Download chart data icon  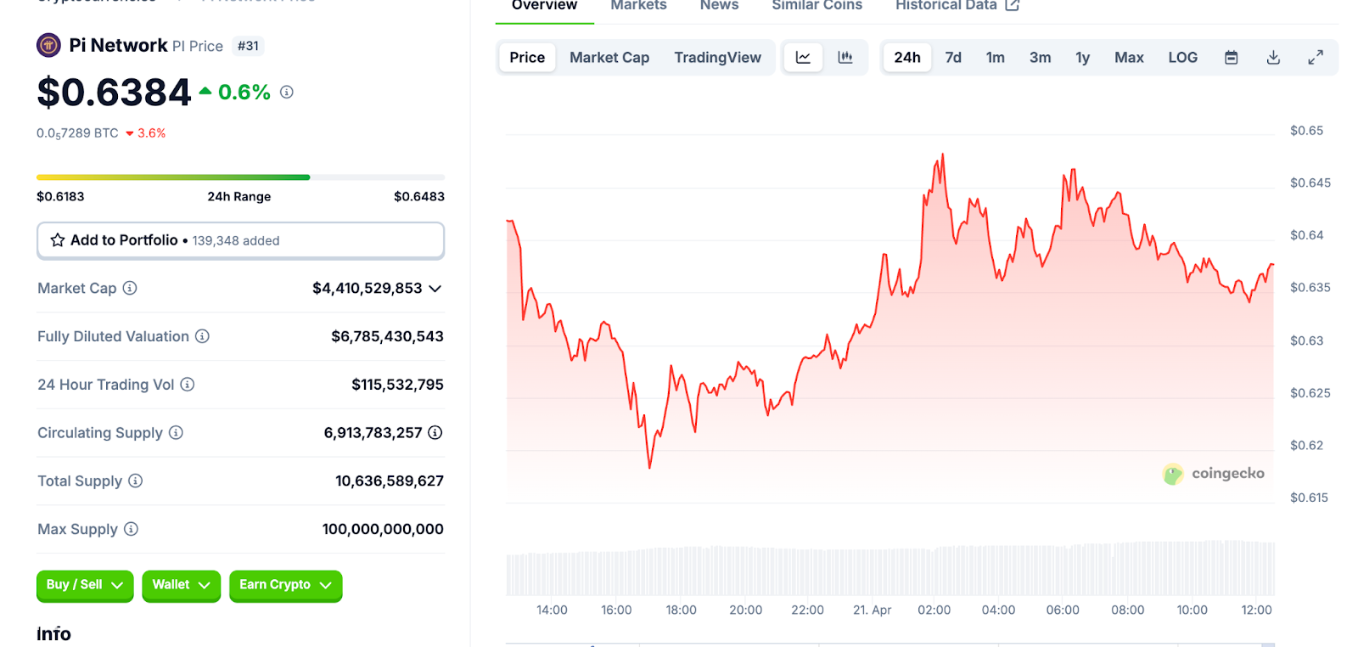click(x=1273, y=57)
